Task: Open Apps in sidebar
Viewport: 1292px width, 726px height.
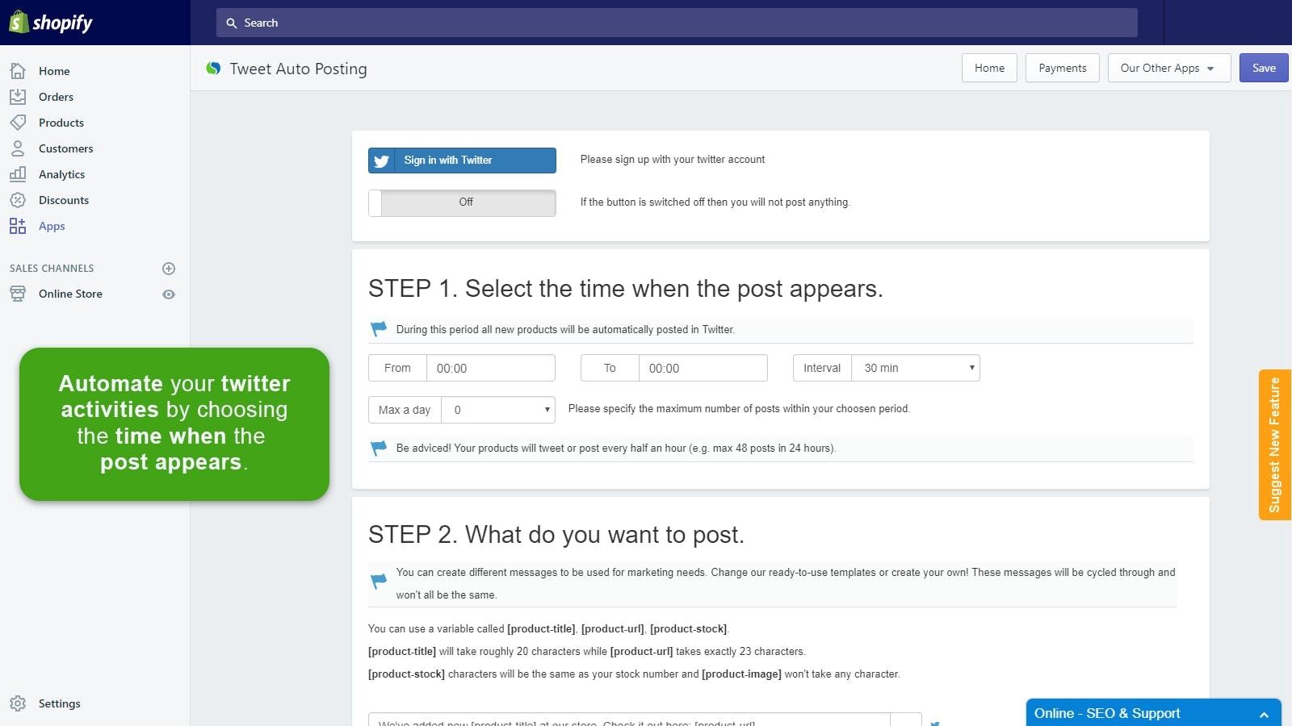Action: (52, 226)
